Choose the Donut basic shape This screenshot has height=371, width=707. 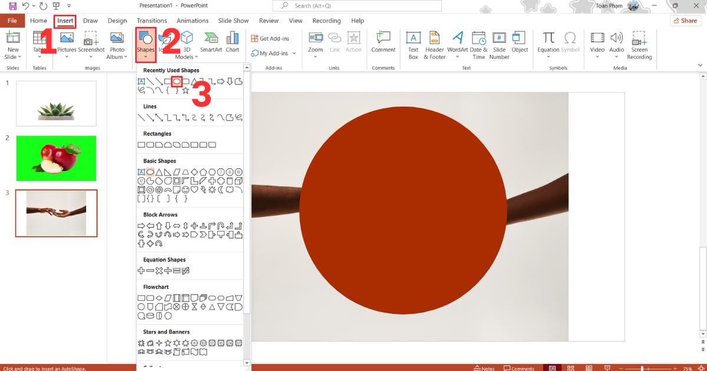(150, 190)
